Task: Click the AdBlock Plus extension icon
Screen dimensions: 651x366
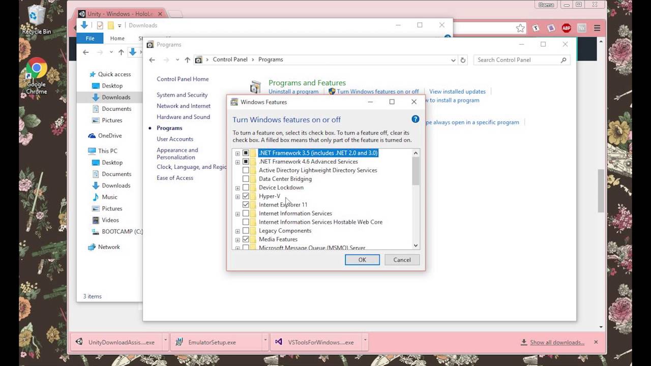Action: coord(566,28)
